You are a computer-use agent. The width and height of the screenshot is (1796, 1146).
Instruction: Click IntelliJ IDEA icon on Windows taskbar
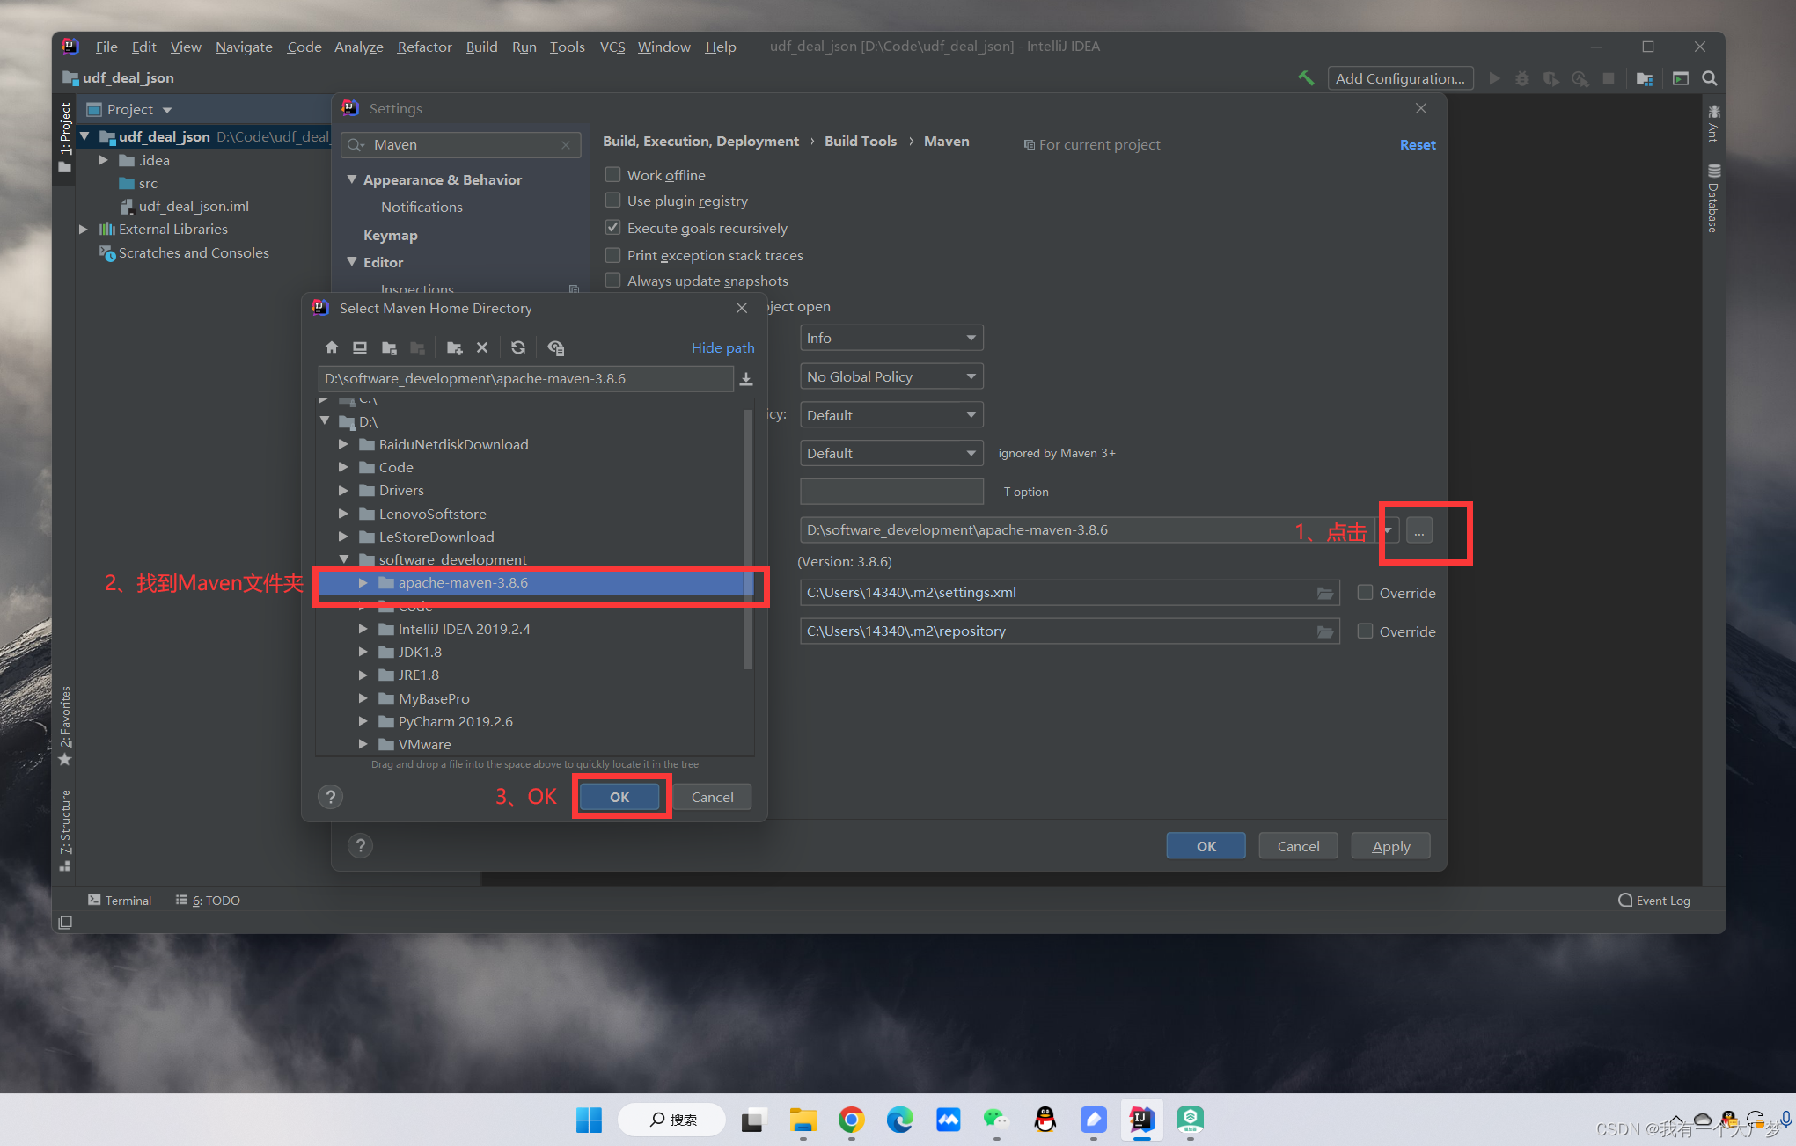click(x=1141, y=1120)
